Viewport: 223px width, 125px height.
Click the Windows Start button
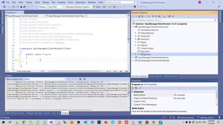point(3,122)
